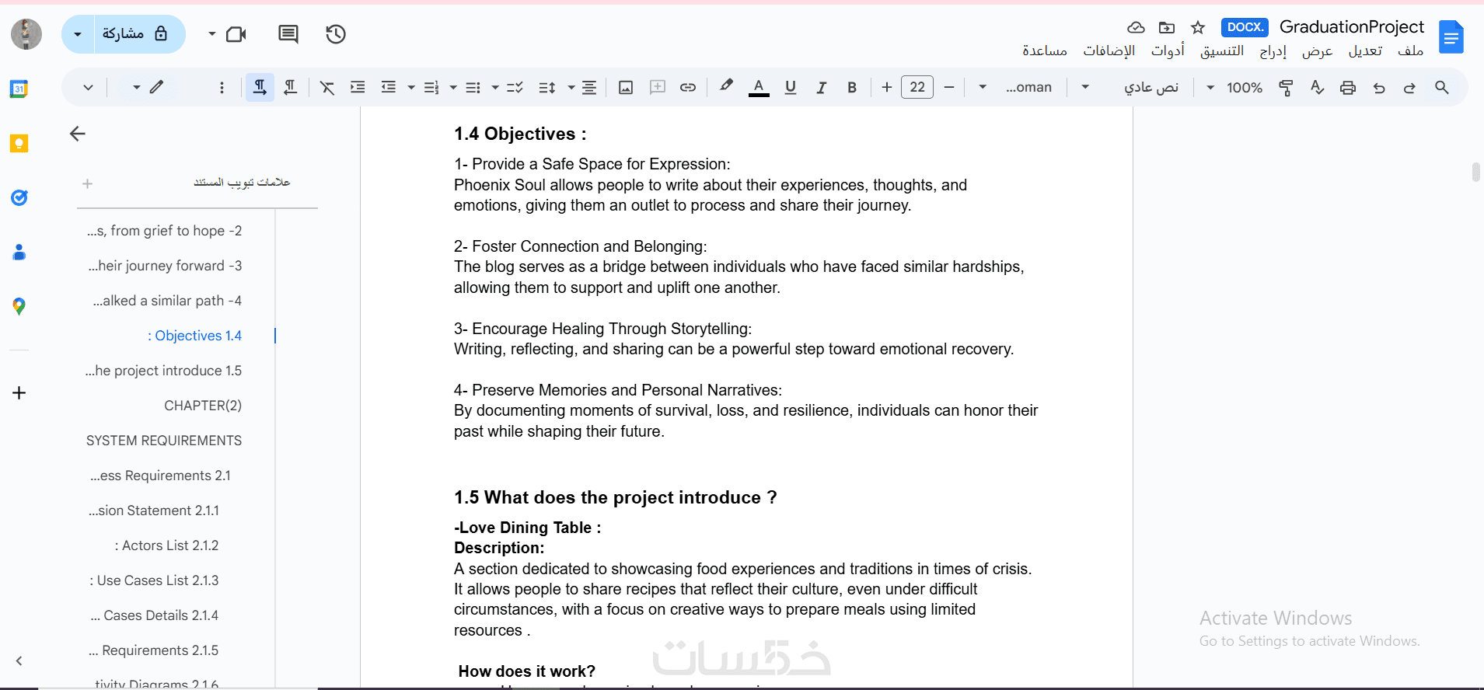Open the التنسيق menu
The image size is (1484, 690).
1222,51
